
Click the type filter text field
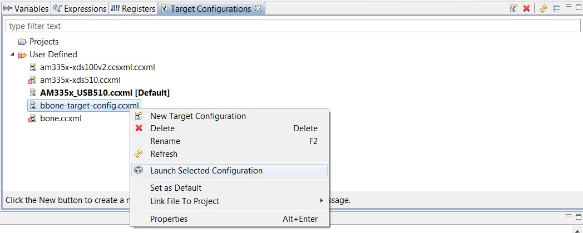pos(278,26)
